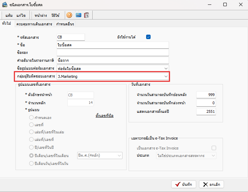Open the วิธีใช้ menu
Image resolution: width=248 pixels, height=192 pixels.
55,15
